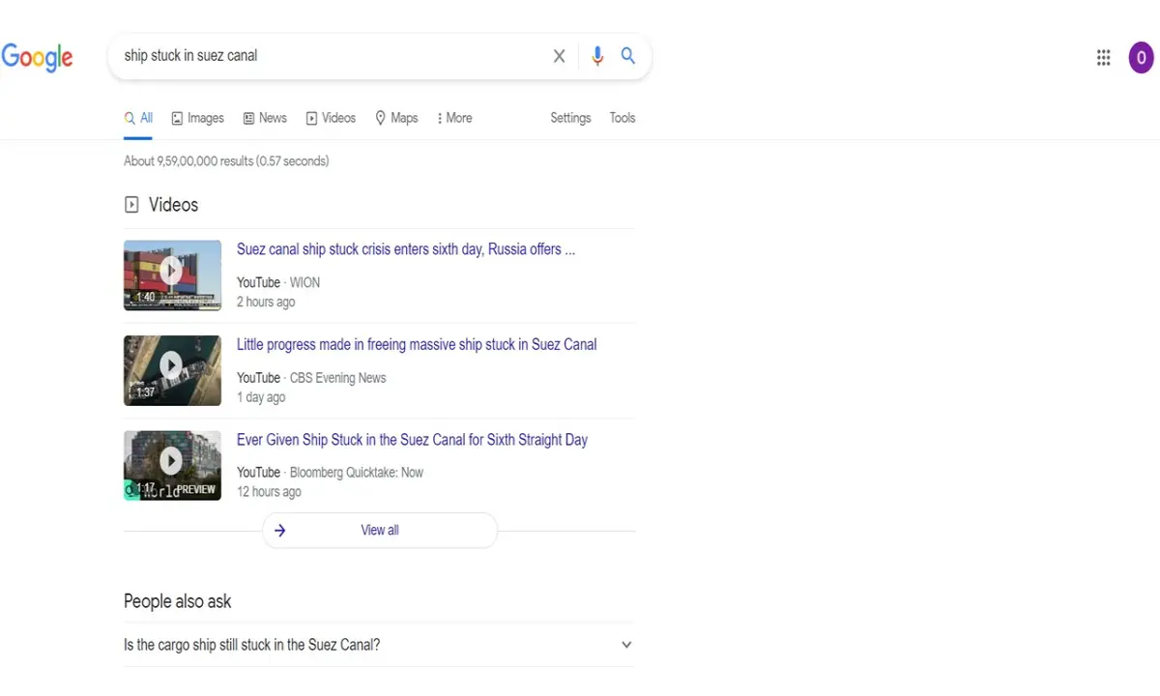Click the 'YouTube · WION' source text

point(278,282)
